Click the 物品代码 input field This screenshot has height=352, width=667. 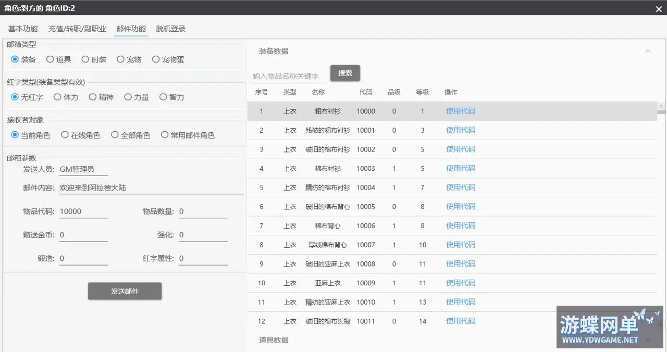pos(84,211)
